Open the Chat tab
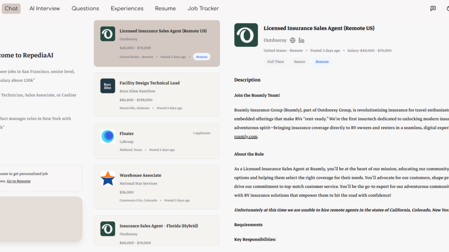Image resolution: width=449 pixels, height=252 pixels. pyautogui.click(x=11, y=8)
